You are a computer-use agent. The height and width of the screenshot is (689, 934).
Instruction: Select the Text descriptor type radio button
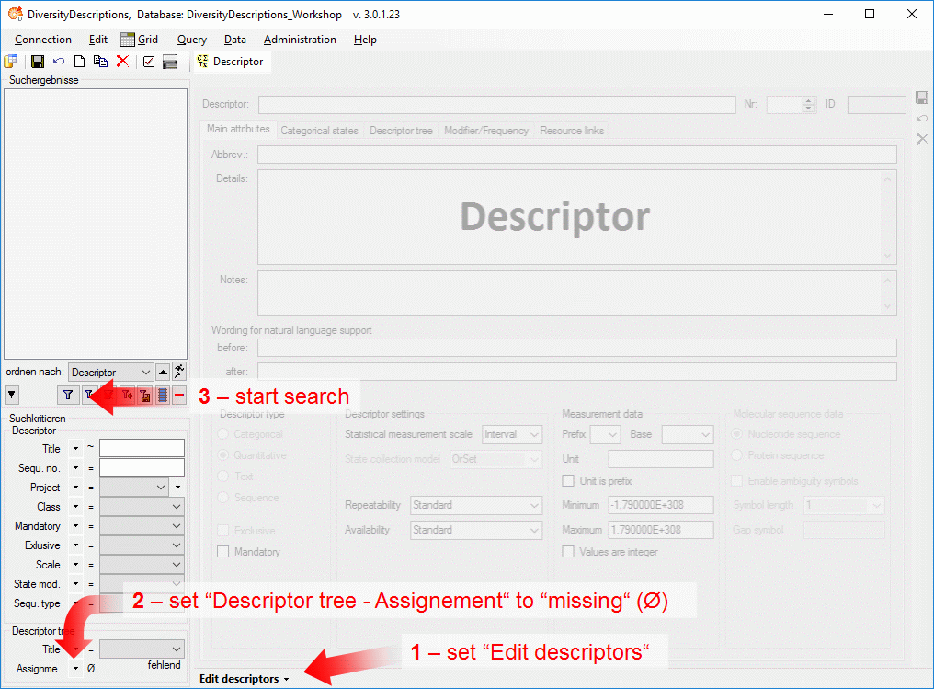pyautogui.click(x=223, y=477)
